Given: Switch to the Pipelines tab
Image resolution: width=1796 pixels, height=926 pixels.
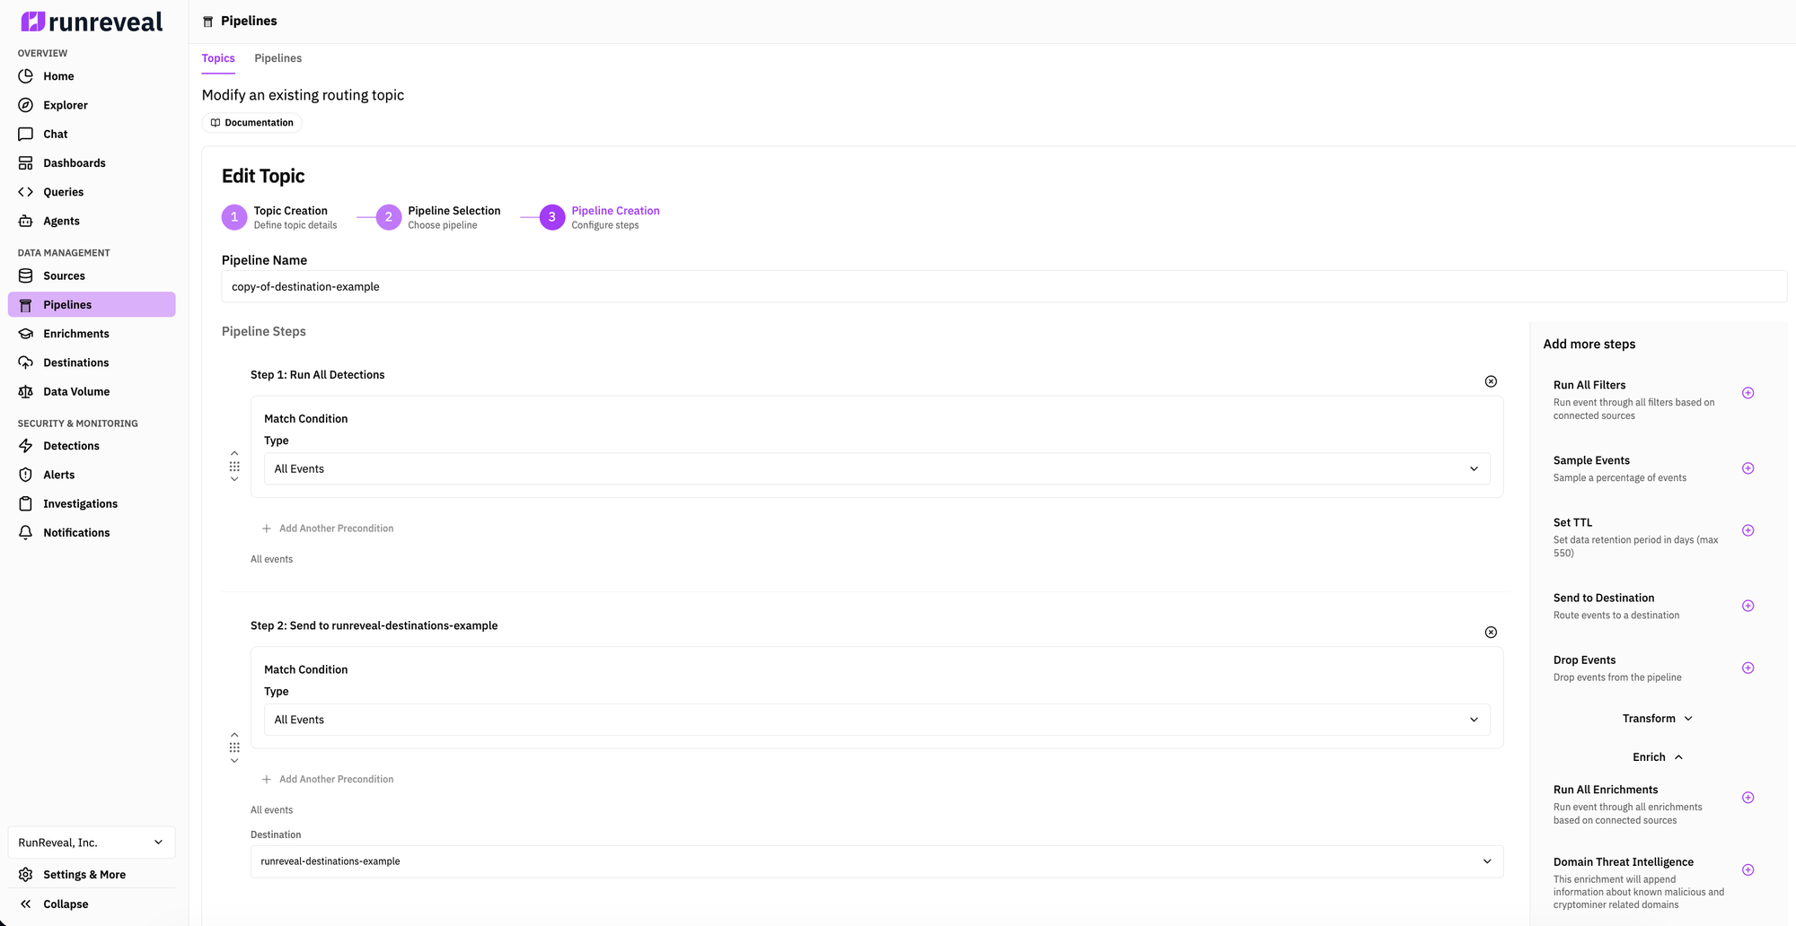Looking at the screenshot, I should pyautogui.click(x=278, y=58).
